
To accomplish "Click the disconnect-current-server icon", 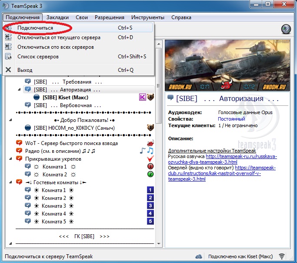I will 8,37.
